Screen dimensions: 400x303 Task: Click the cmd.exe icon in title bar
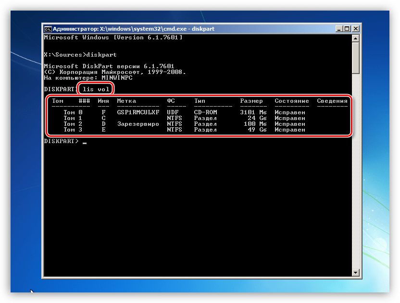[x=48, y=29]
